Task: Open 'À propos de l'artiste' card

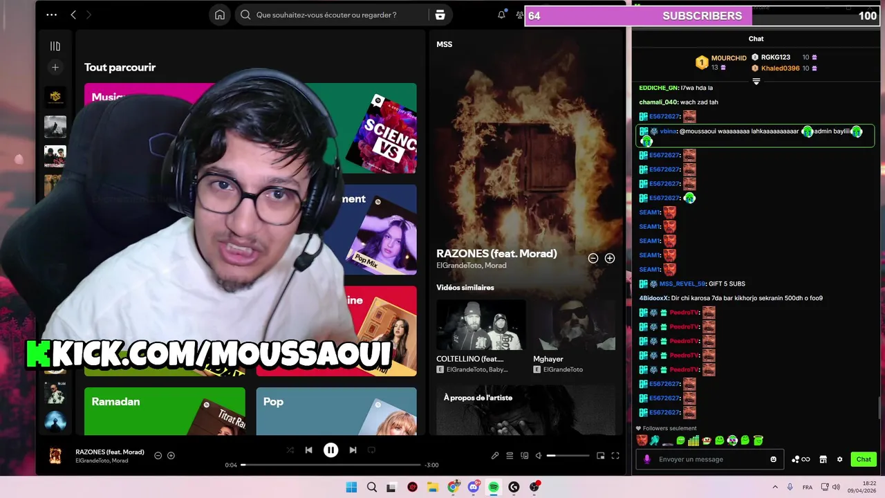Action: click(x=525, y=410)
